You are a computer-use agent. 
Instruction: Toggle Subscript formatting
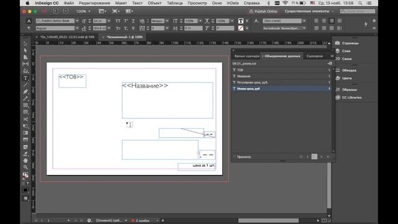[x=126, y=28]
